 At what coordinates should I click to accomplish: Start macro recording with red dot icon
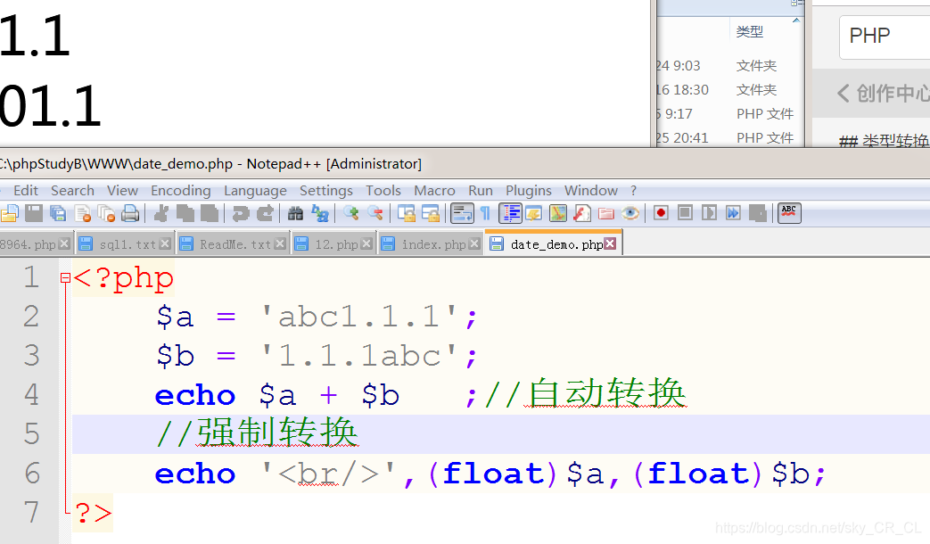661,213
